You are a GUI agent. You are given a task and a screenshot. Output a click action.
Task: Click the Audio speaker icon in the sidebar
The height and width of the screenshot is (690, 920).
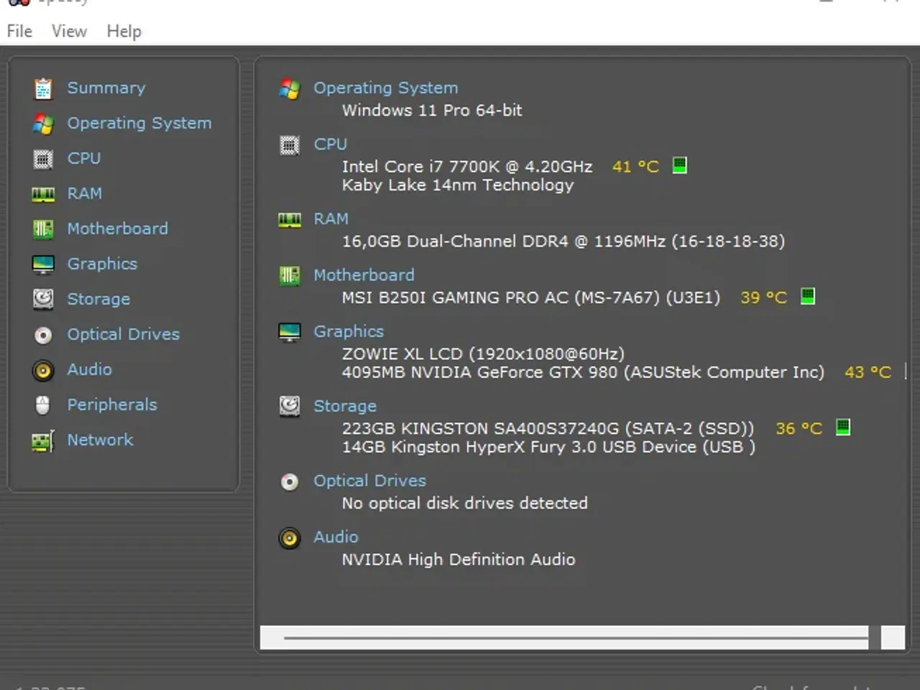click(x=43, y=369)
